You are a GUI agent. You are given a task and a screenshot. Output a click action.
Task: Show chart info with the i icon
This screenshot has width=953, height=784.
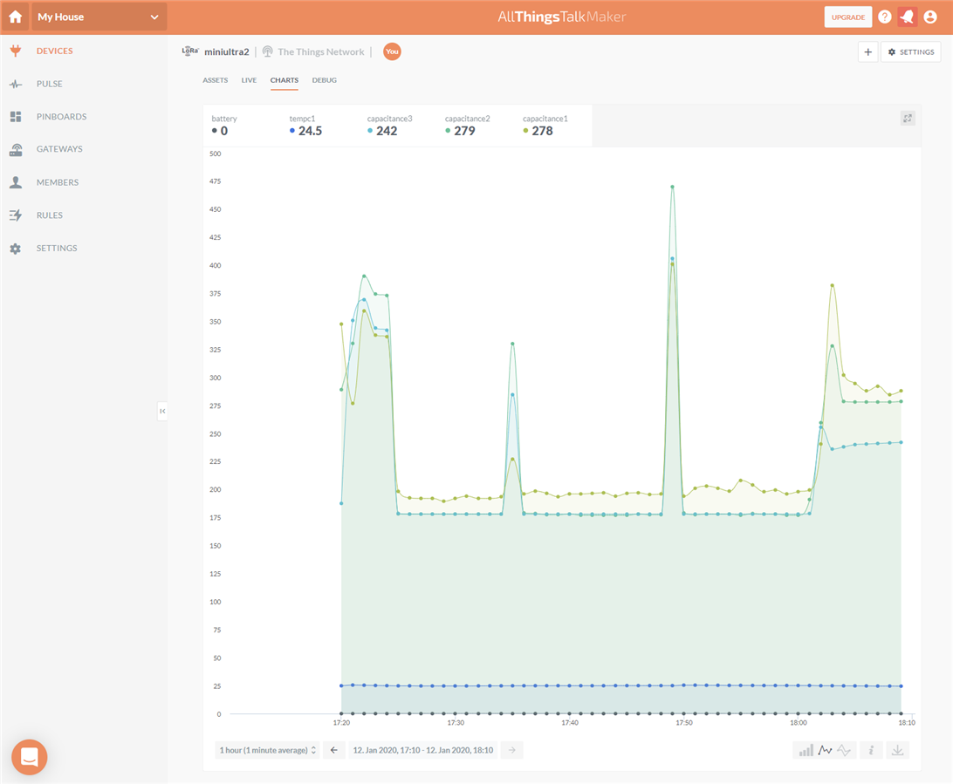coord(871,750)
